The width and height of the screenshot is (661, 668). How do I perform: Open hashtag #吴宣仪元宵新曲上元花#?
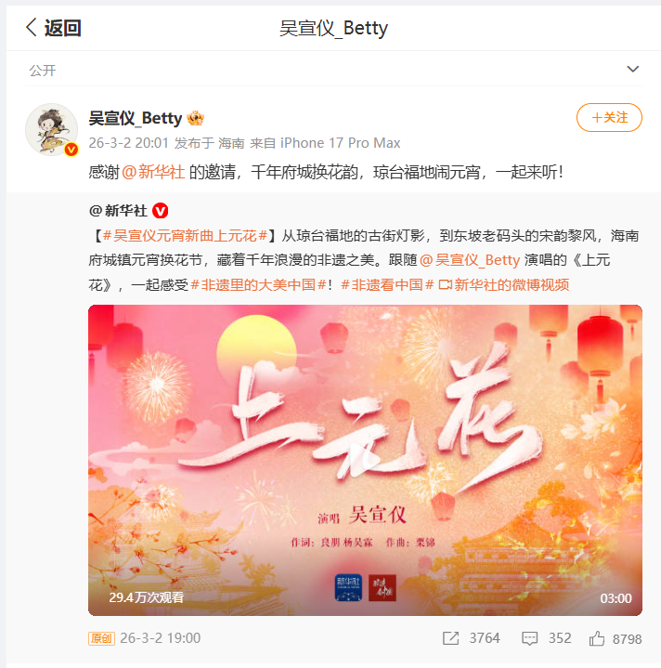click(x=185, y=235)
